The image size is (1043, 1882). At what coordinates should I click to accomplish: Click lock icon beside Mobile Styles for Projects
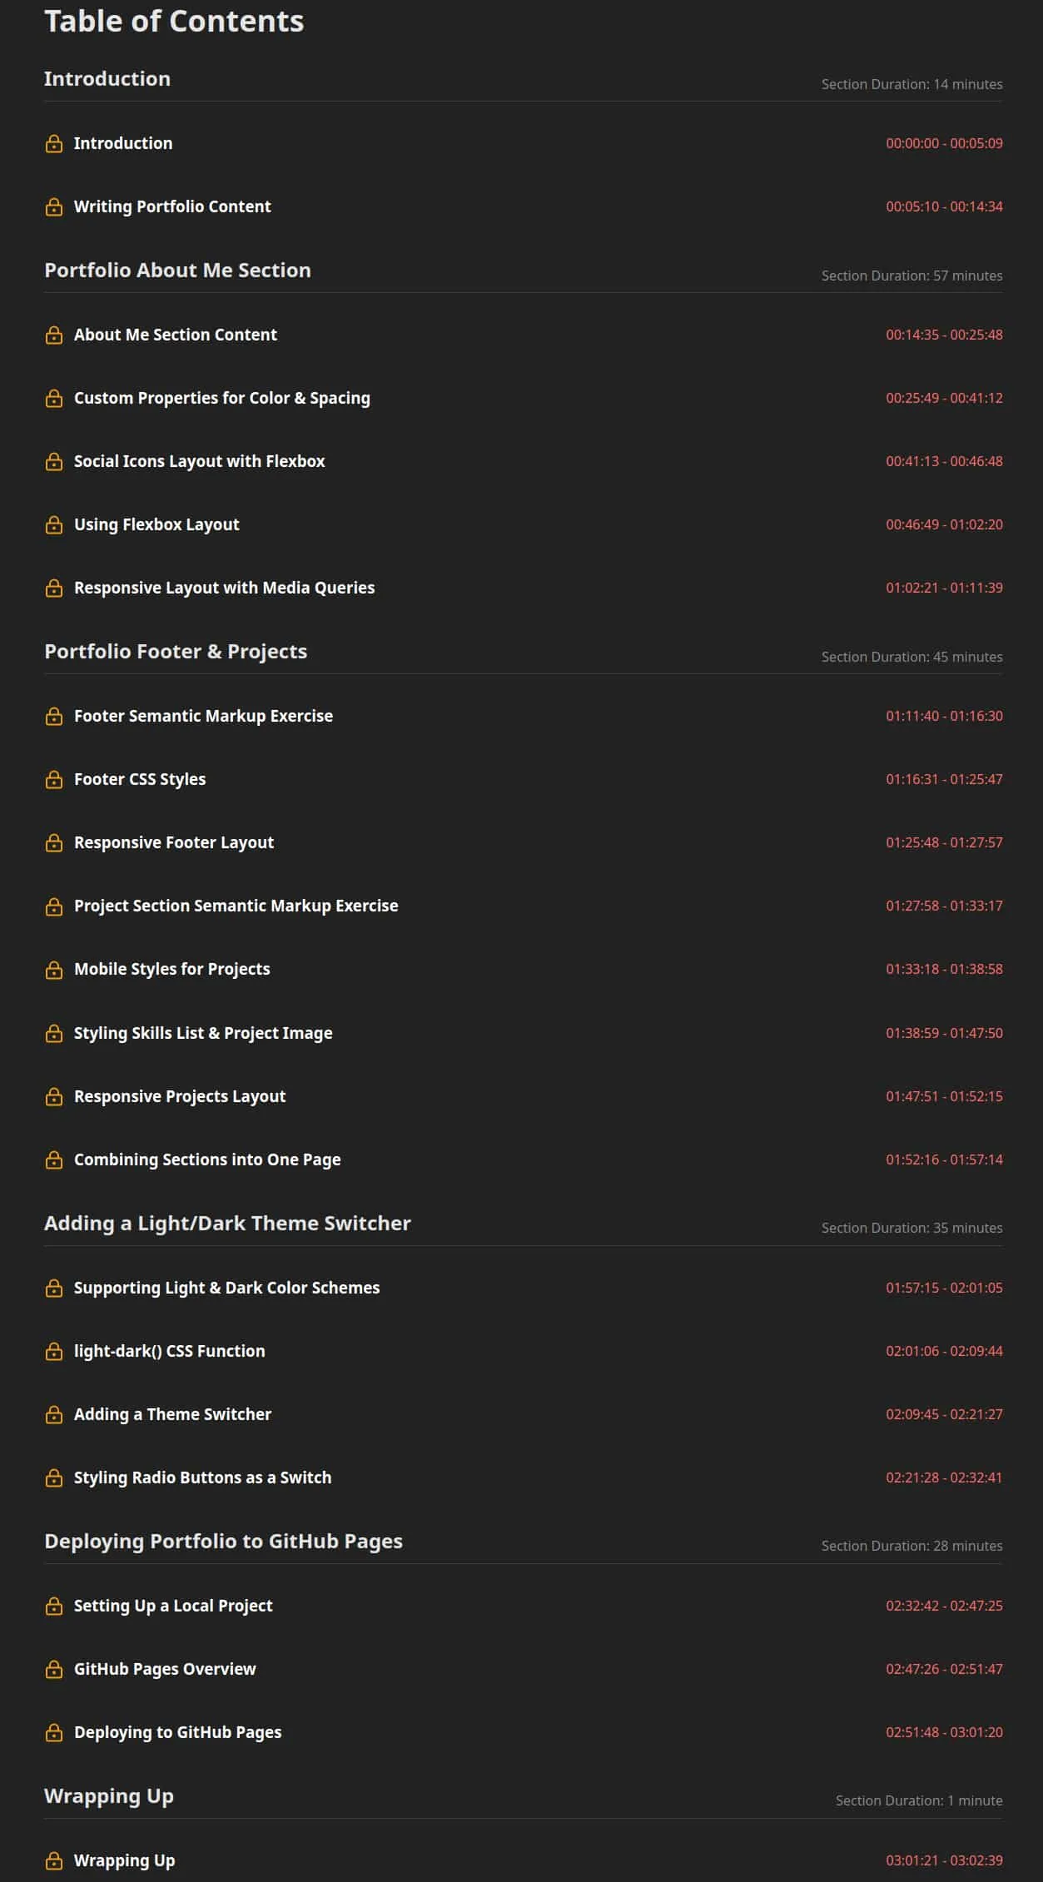click(x=54, y=970)
